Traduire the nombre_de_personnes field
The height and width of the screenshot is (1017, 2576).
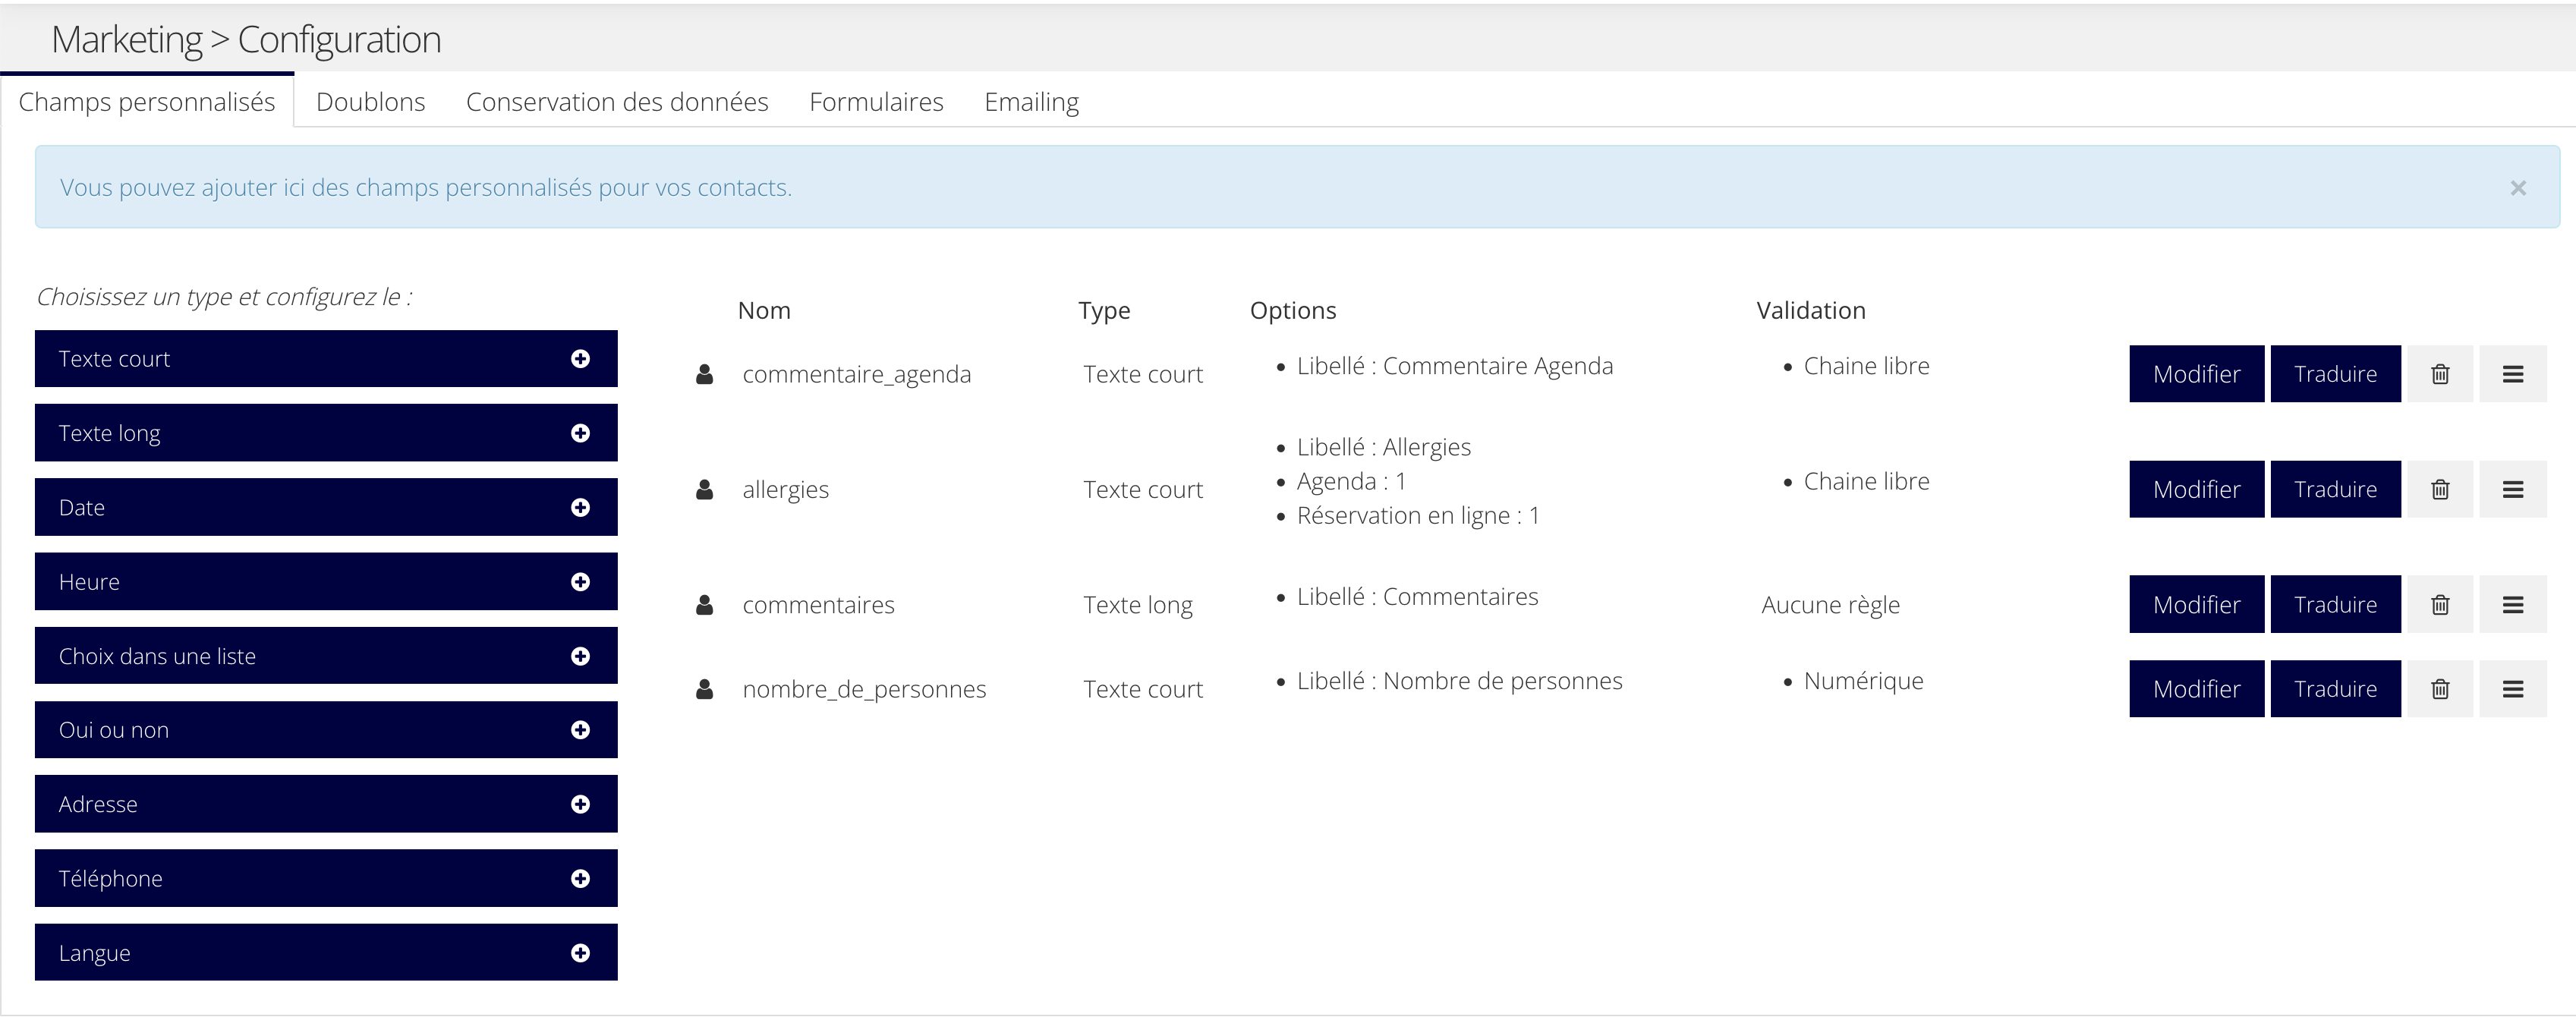pyautogui.click(x=2335, y=689)
